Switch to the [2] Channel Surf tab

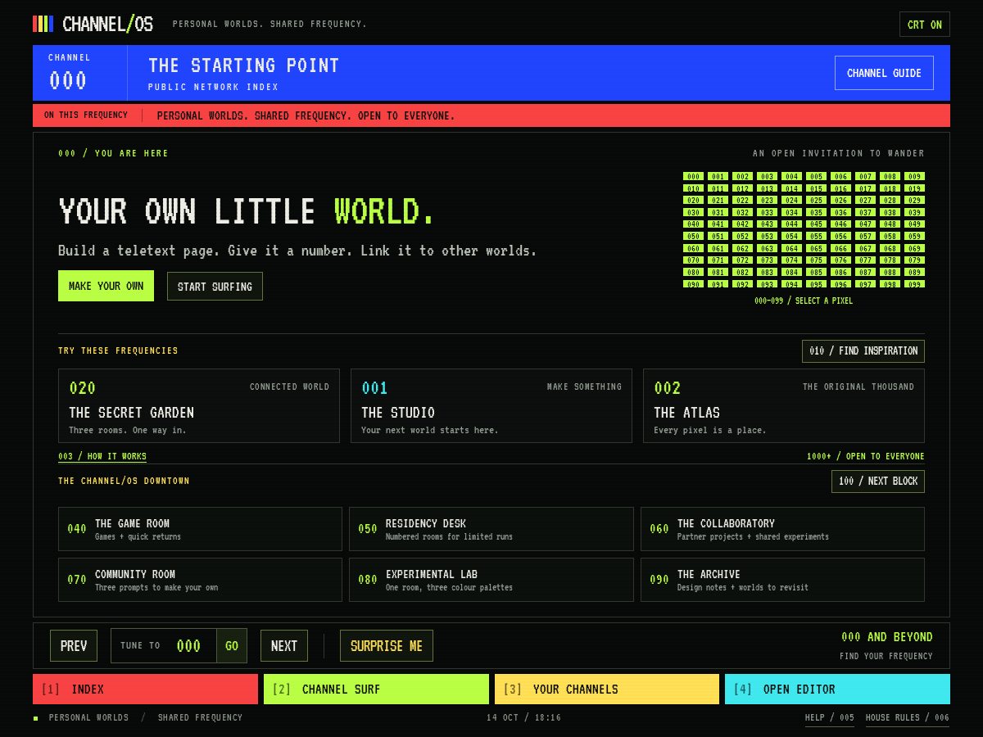click(376, 690)
